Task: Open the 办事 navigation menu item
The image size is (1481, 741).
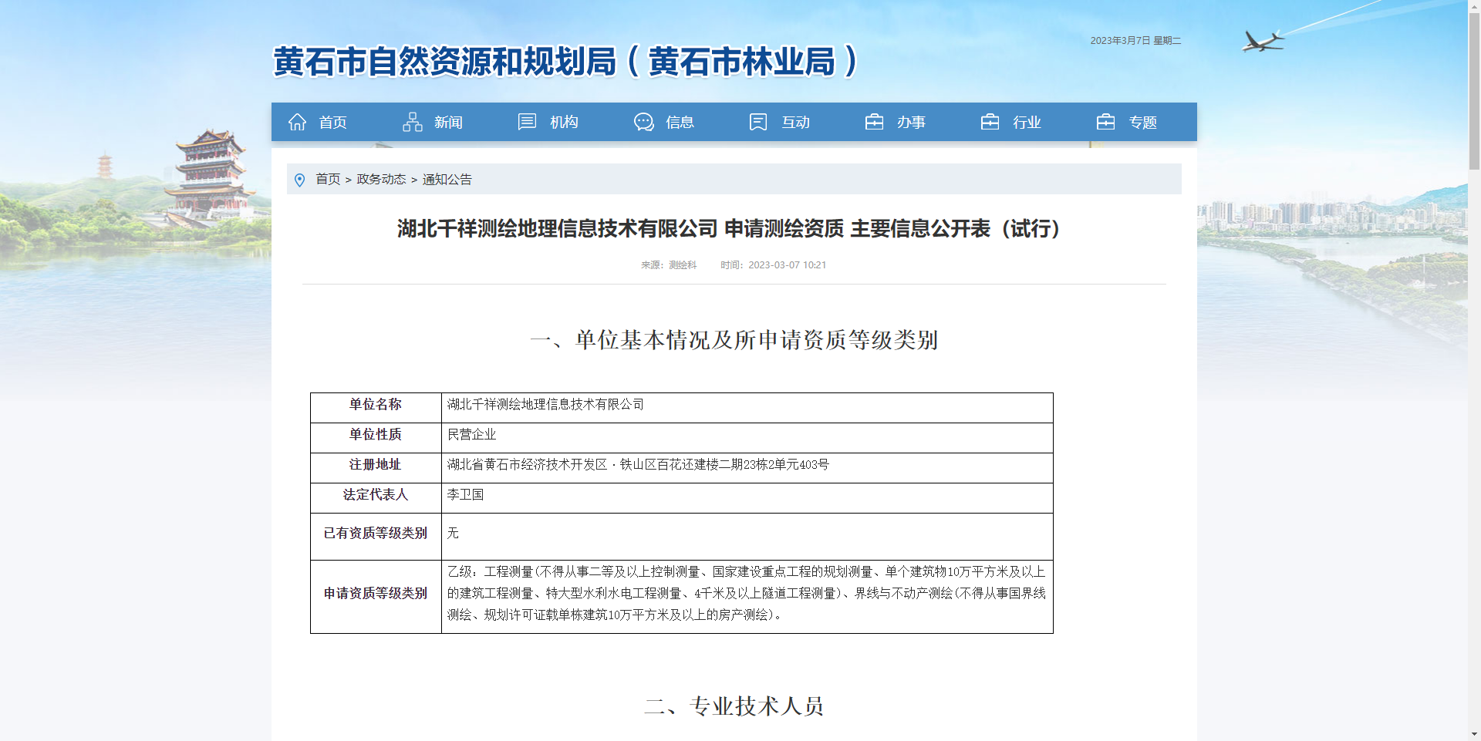Action: coord(911,123)
